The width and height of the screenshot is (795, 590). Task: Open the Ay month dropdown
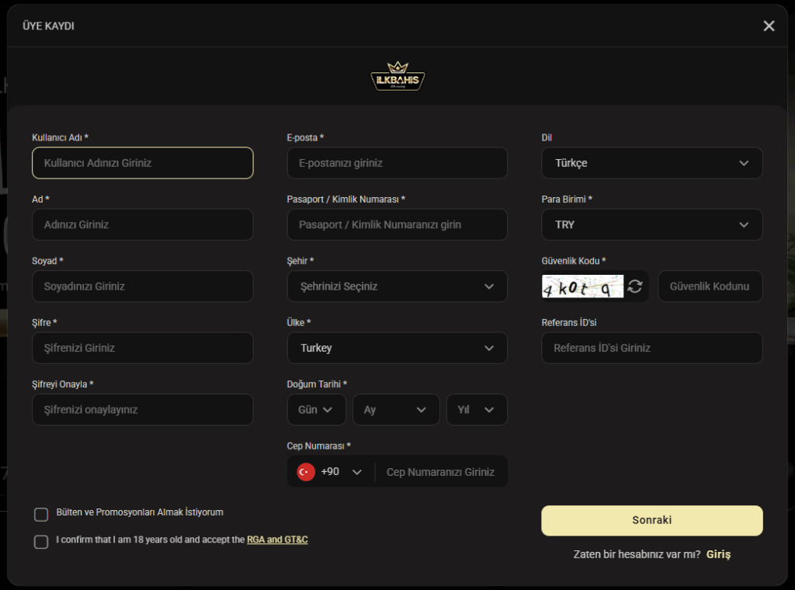396,410
